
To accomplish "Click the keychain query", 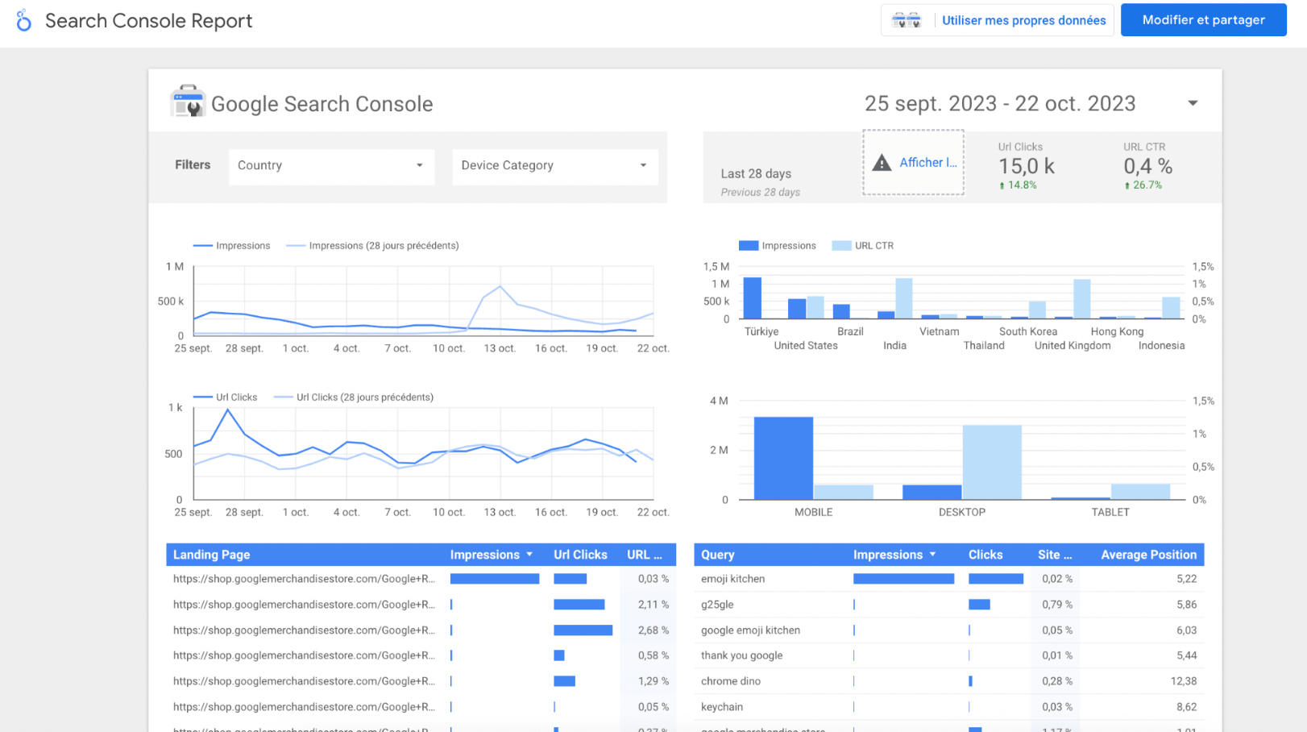I will (722, 707).
